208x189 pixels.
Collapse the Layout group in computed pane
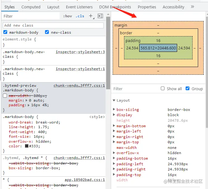(x=114, y=100)
